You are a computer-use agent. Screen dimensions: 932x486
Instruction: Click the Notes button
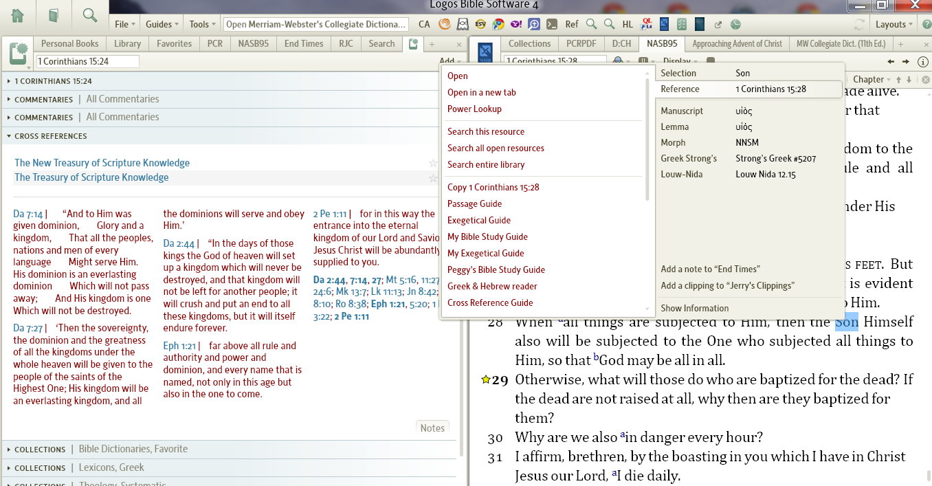432,428
